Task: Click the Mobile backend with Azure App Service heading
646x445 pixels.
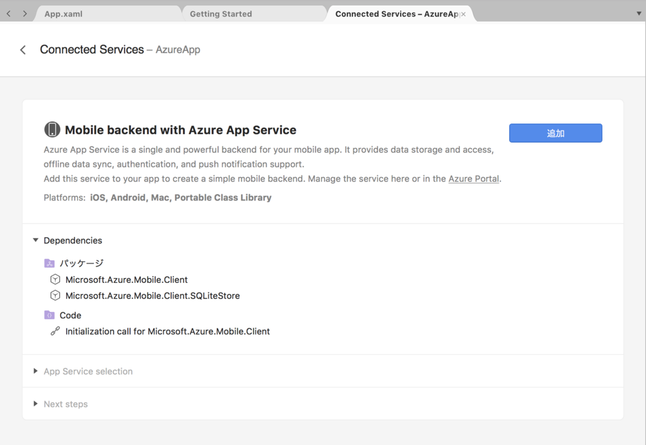Action: click(180, 130)
